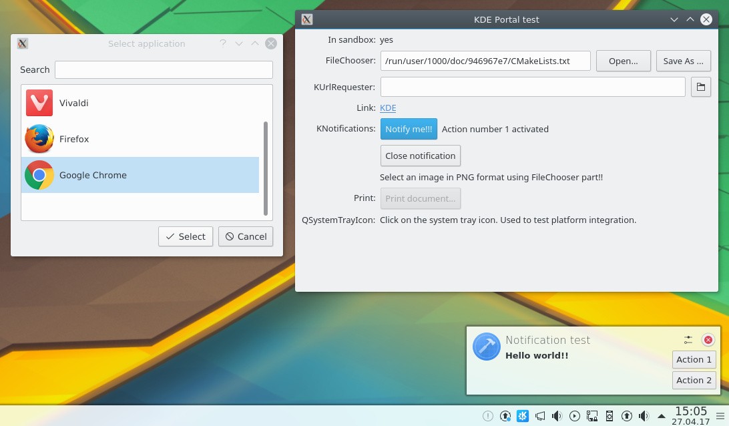Viewport: 729px width, 426px height.
Task: Click the Firefox icon in application list
Action: [x=39, y=139]
